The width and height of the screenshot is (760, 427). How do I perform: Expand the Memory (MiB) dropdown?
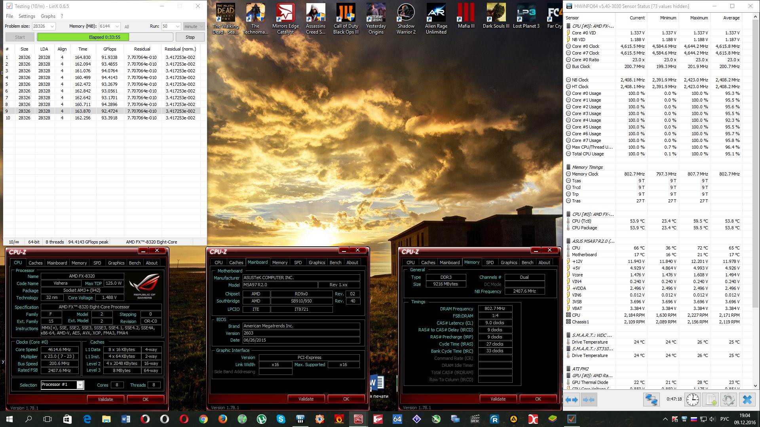[117, 26]
